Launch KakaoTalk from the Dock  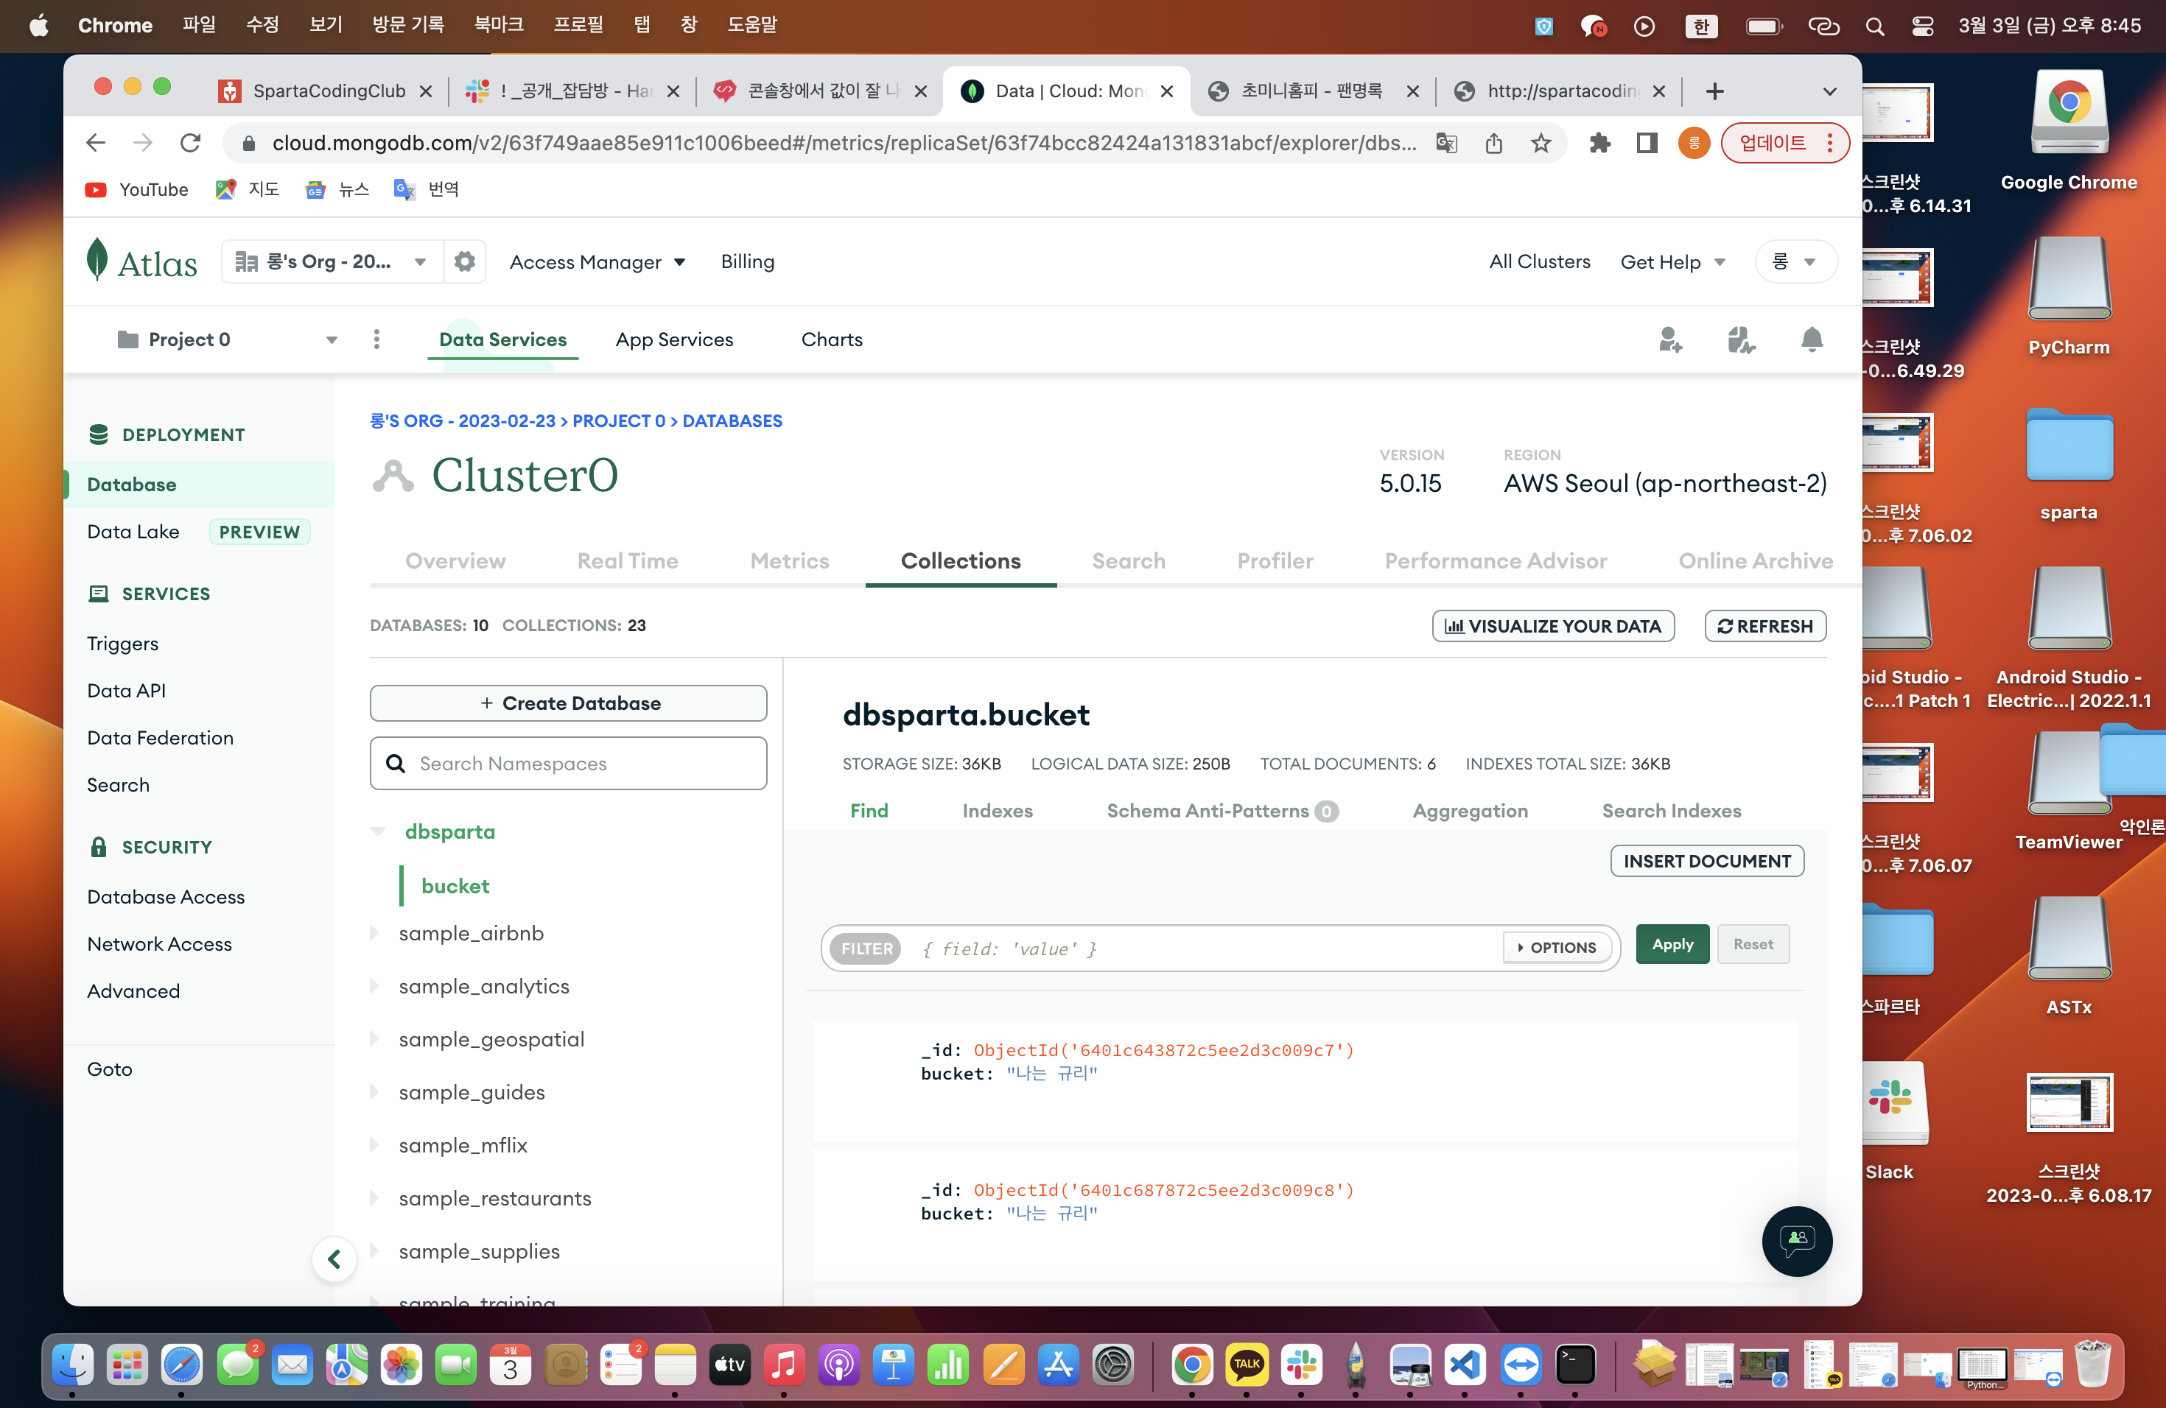pyautogui.click(x=1247, y=1365)
